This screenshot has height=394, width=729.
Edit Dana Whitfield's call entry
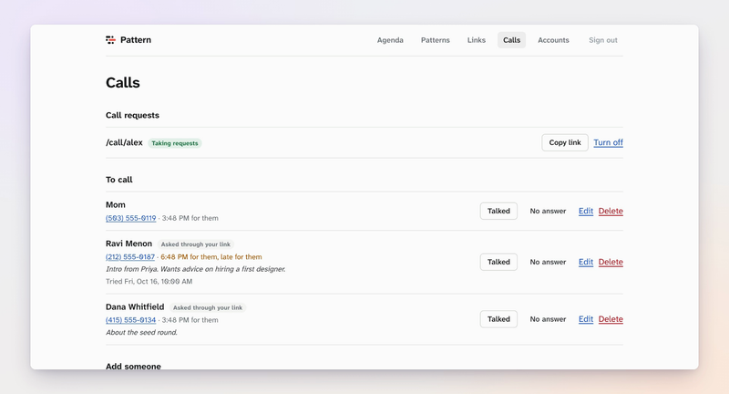(x=586, y=319)
